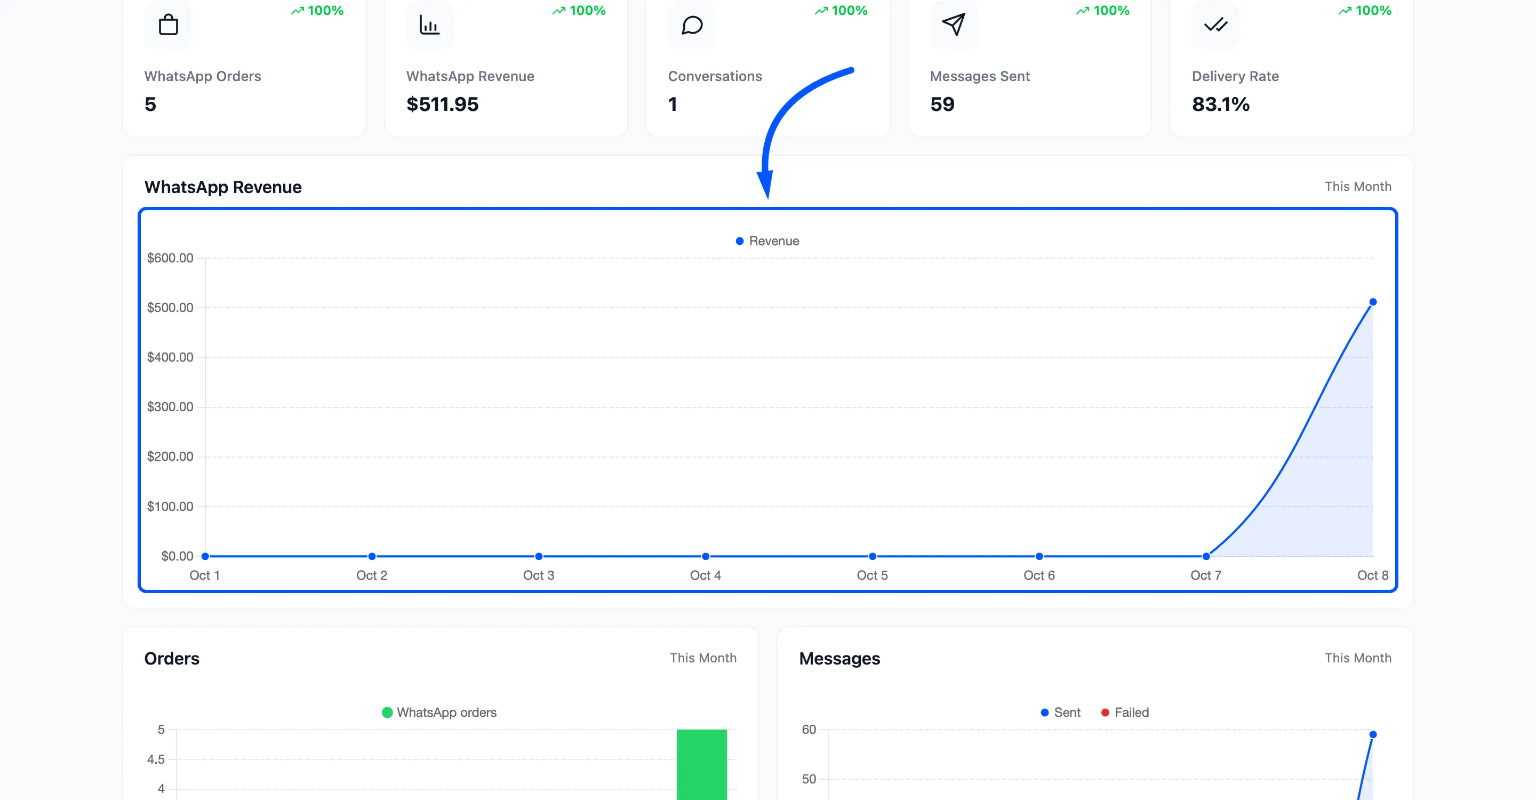Click the 100% trend indicator on WhatsApp Revenue card

click(579, 11)
